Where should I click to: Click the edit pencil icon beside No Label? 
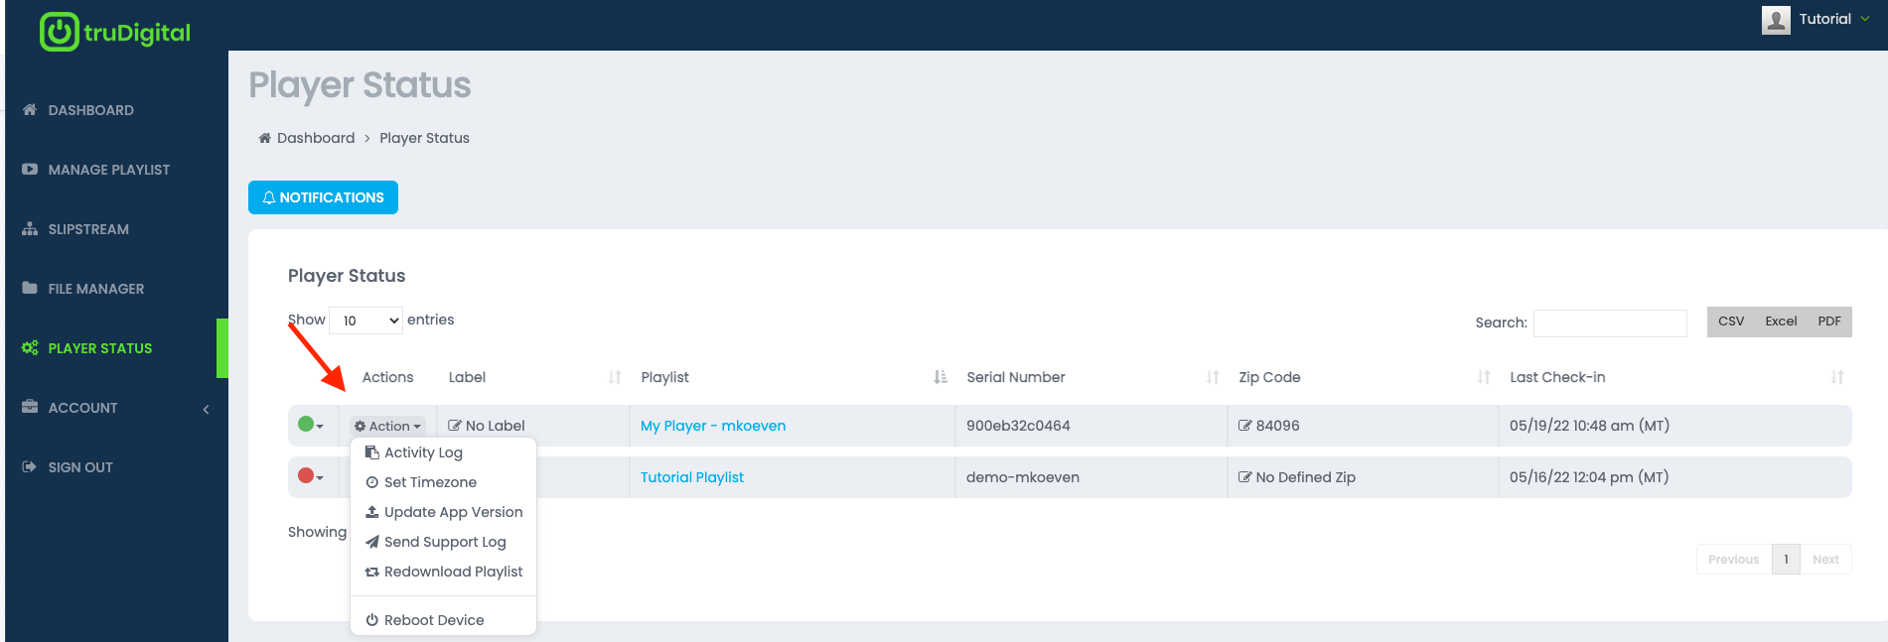[455, 426]
